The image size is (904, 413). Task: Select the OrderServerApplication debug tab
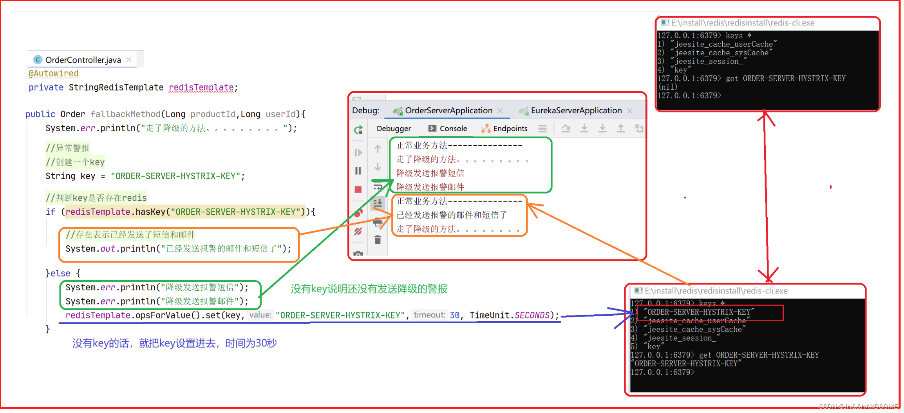448,110
